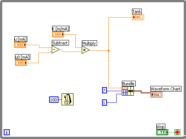Select the Tank label text
This screenshot has height=139, width=186.
[x=137, y=12]
